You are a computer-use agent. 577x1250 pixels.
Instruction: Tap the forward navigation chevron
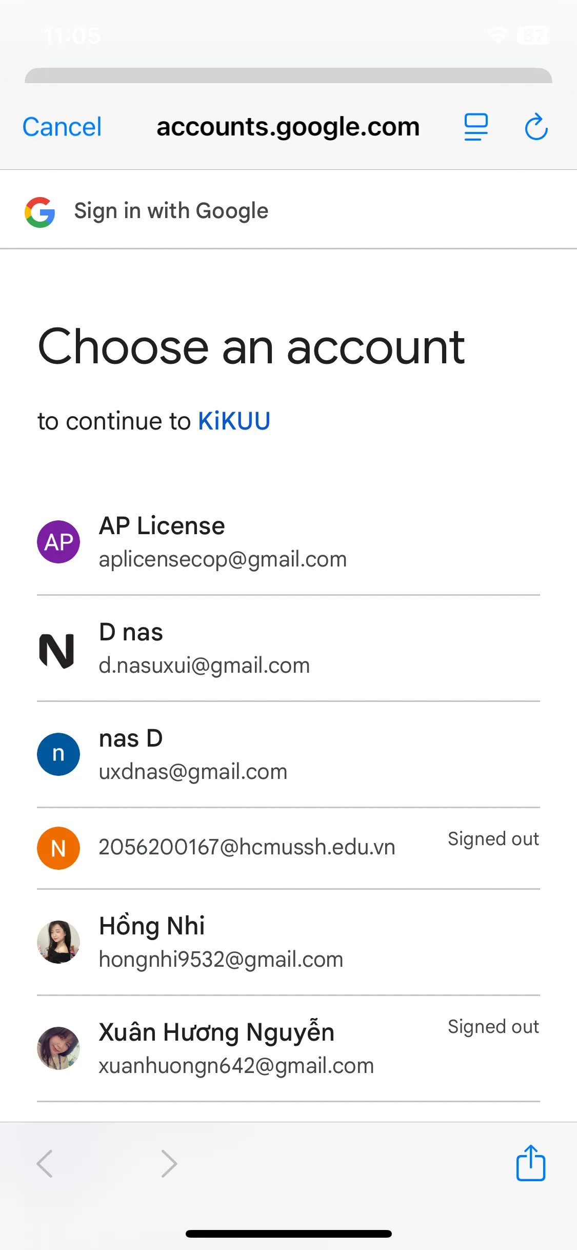(x=169, y=1163)
